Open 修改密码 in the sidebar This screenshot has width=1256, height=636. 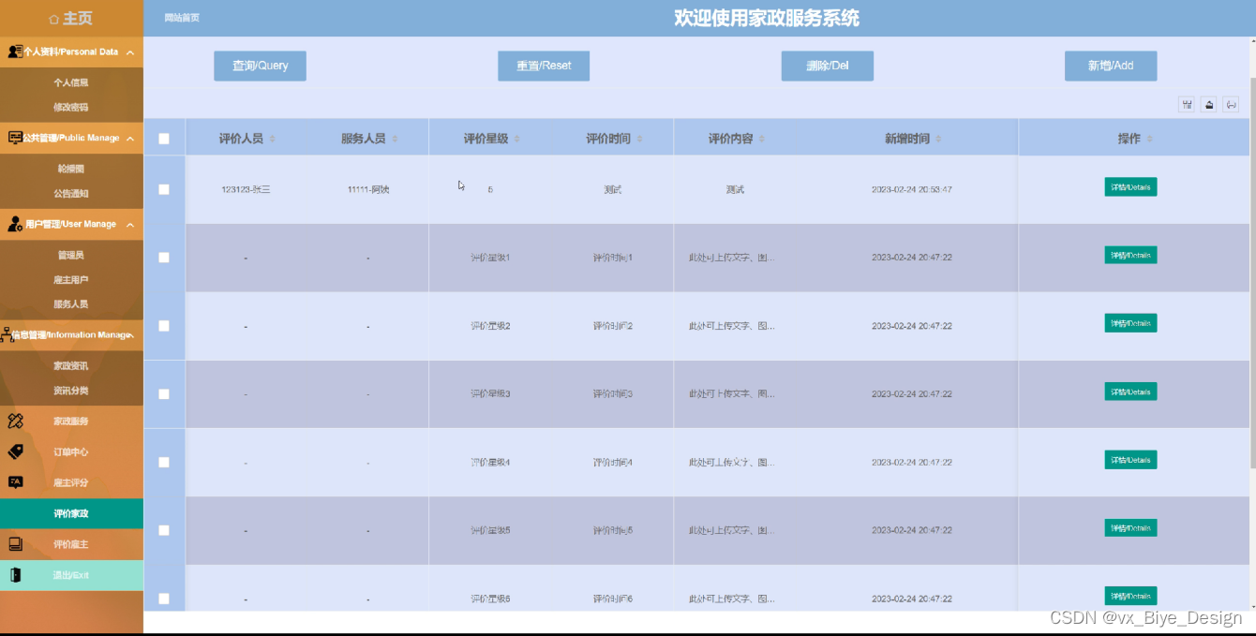coord(71,108)
